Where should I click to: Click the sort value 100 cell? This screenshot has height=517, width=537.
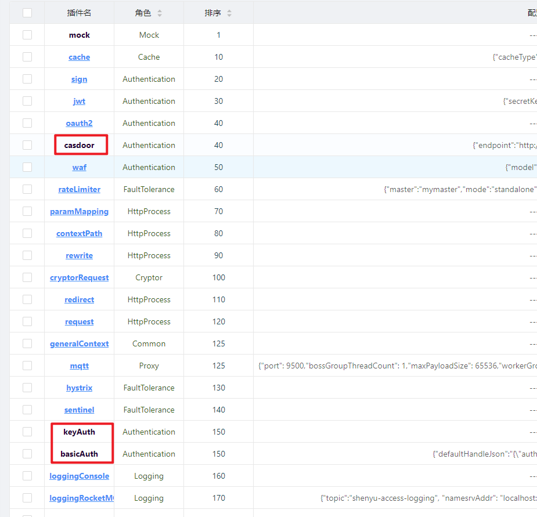(218, 278)
